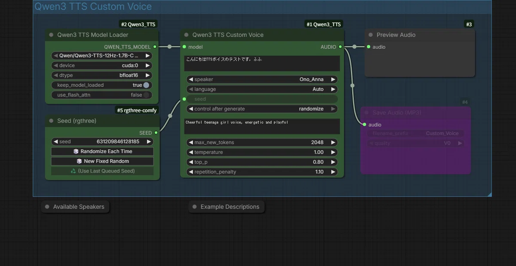Click the SEED output connector
Viewport: 516px width, 266px height.
tap(156, 133)
